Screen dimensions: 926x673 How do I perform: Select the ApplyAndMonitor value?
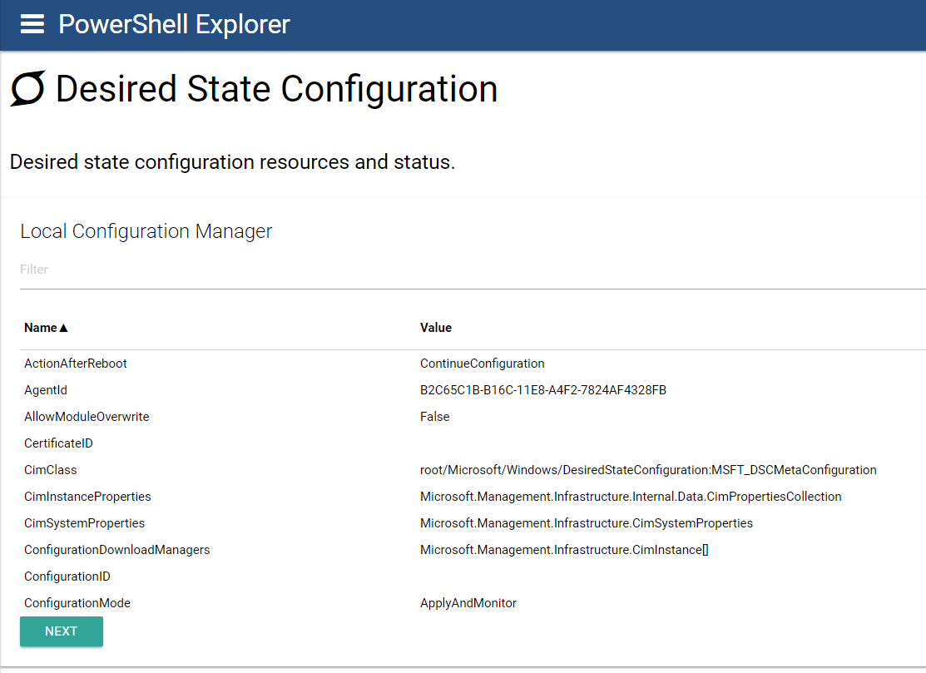coord(468,603)
